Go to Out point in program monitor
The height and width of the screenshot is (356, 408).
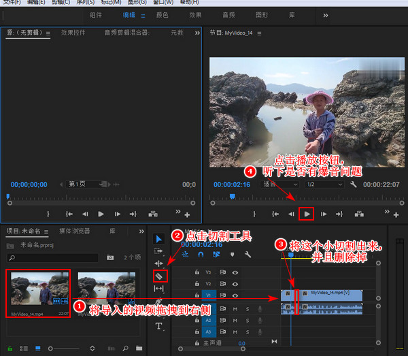(x=339, y=214)
